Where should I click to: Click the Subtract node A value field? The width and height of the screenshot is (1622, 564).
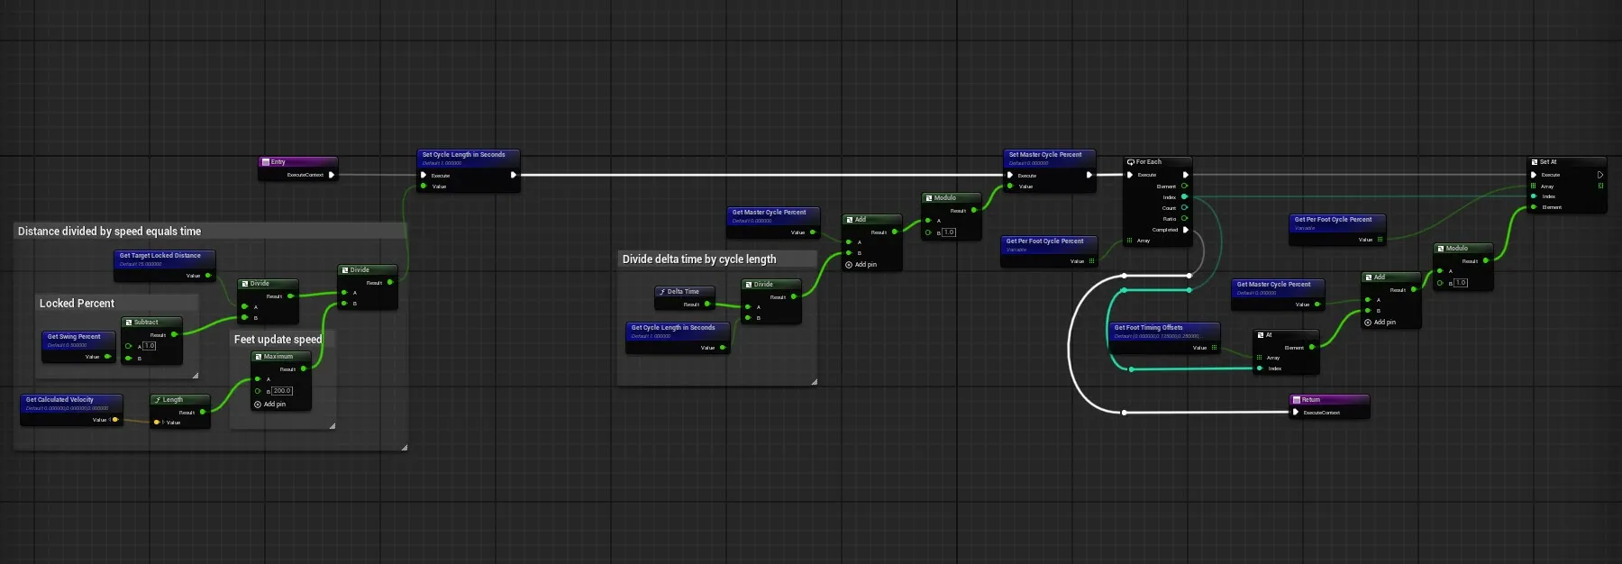150,346
